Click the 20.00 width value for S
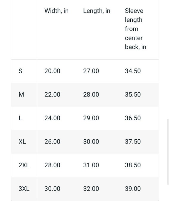The width and height of the screenshot is (170, 201). [52, 71]
